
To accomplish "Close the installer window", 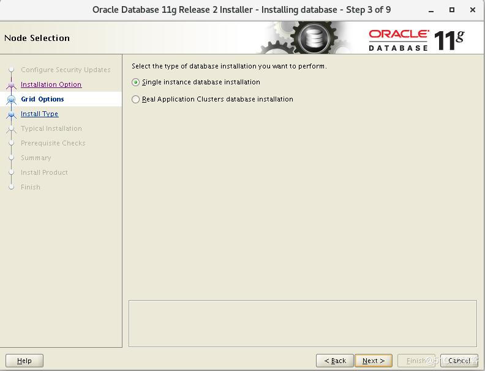I will click(472, 10).
